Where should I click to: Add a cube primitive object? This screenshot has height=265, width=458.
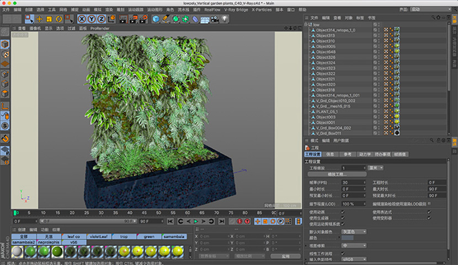coord(156,19)
